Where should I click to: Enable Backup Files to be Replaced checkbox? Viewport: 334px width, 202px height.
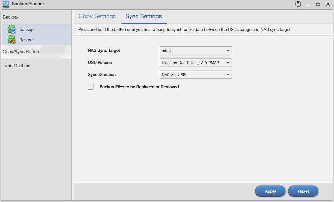(x=91, y=87)
